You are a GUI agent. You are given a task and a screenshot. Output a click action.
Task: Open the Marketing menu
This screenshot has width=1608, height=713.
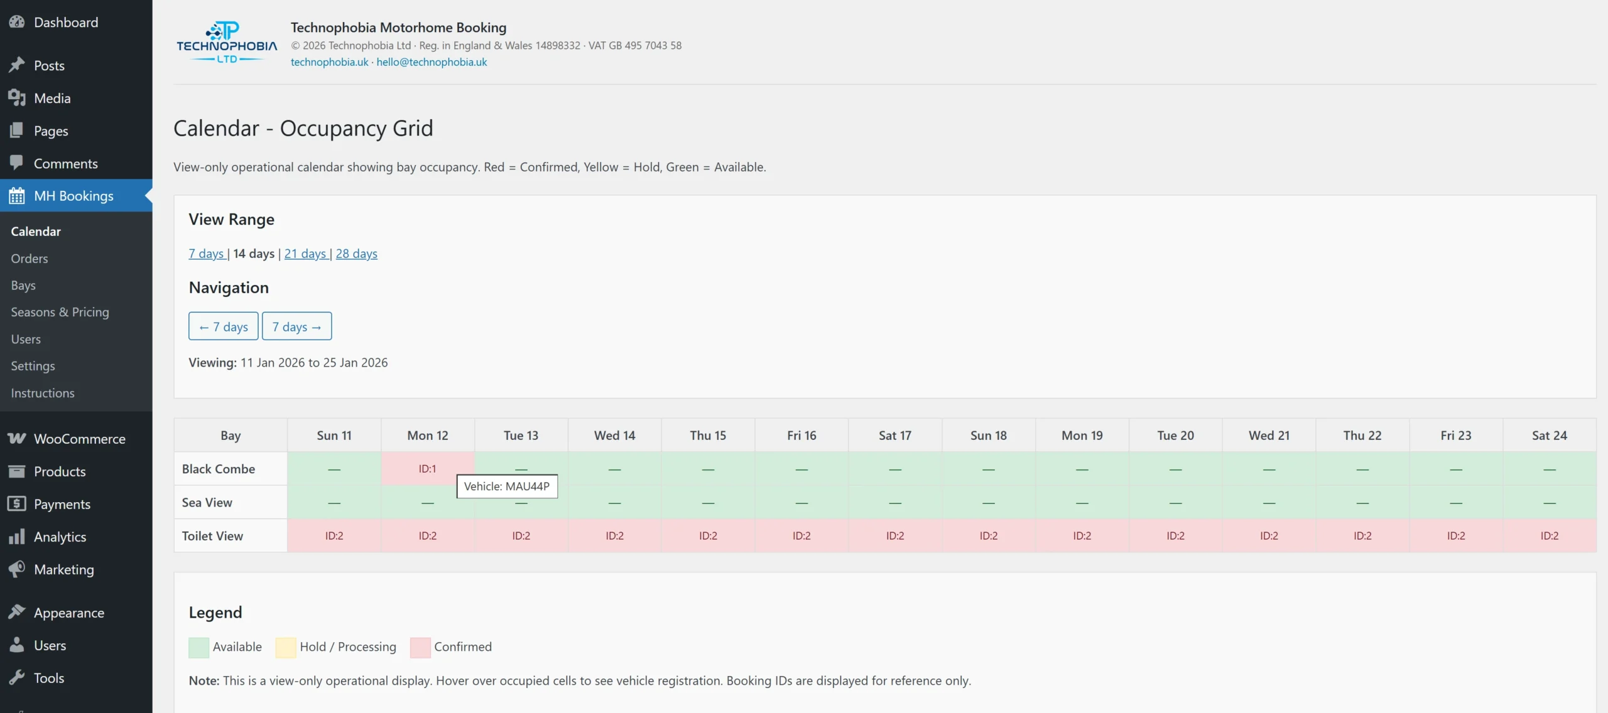(76, 569)
